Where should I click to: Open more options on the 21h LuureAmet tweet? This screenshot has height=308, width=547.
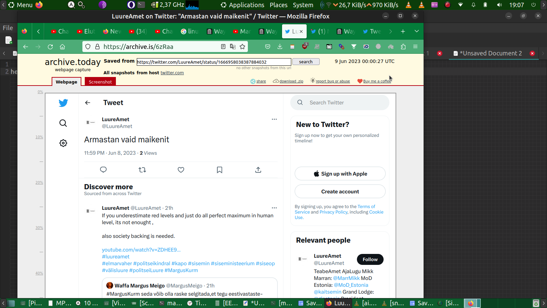click(274, 208)
